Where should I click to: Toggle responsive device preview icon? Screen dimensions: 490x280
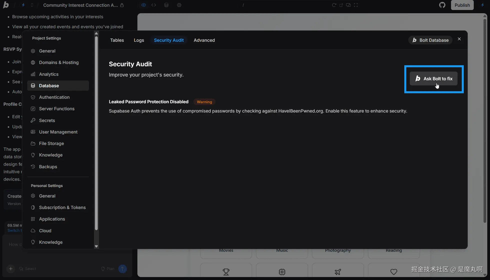click(348, 5)
